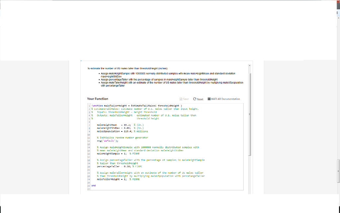Open the MATLAB Documentation book icon

point(209,99)
